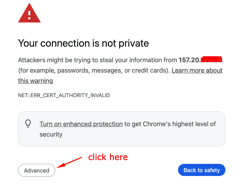Click the exclamation mark inside warning triangle

(29, 15)
